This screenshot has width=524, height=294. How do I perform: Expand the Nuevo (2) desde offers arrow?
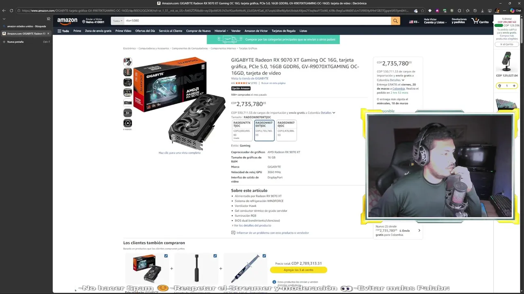pyautogui.click(x=419, y=231)
